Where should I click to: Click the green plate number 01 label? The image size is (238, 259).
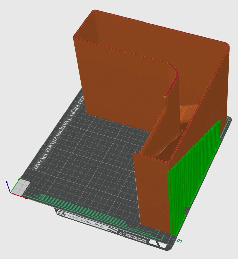pyautogui.click(x=180, y=241)
